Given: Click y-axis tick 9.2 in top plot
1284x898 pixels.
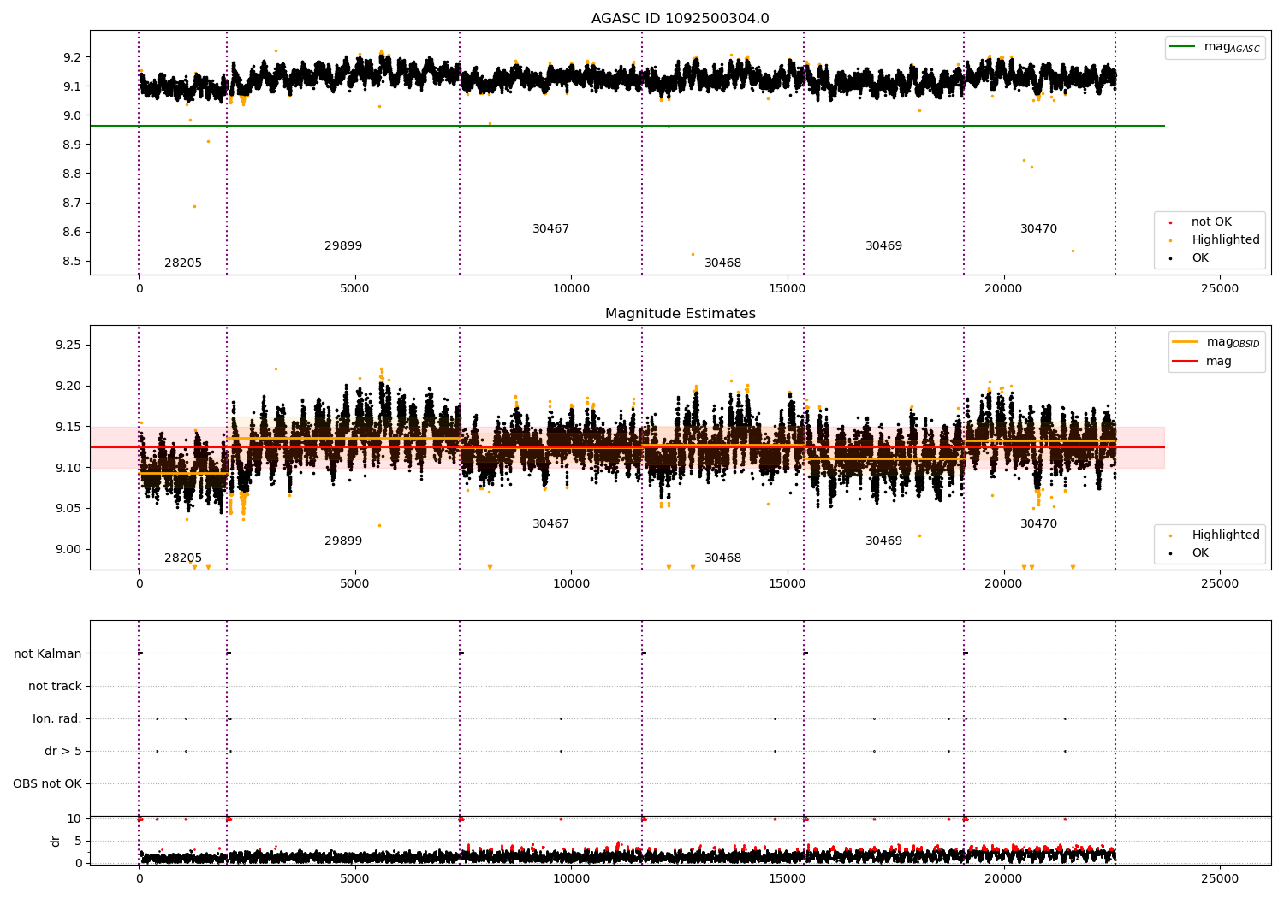Looking at the screenshot, I should 72,57.
